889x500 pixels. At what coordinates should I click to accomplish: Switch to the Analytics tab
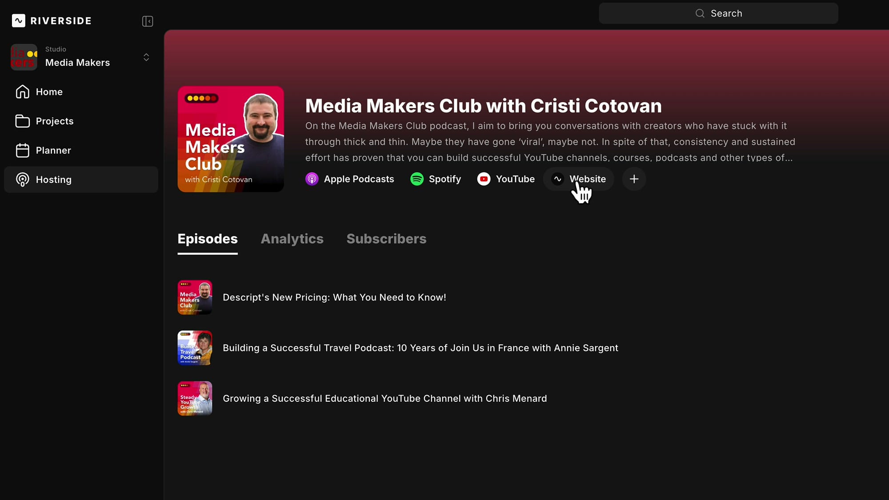[x=292, y=239]
